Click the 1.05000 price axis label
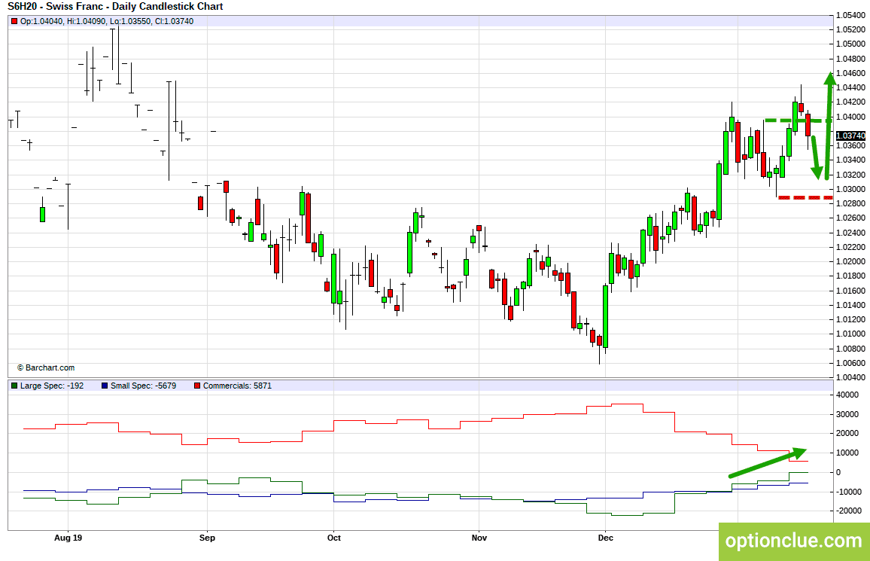This screenshot has height=561, width=870. click(850, 44)
